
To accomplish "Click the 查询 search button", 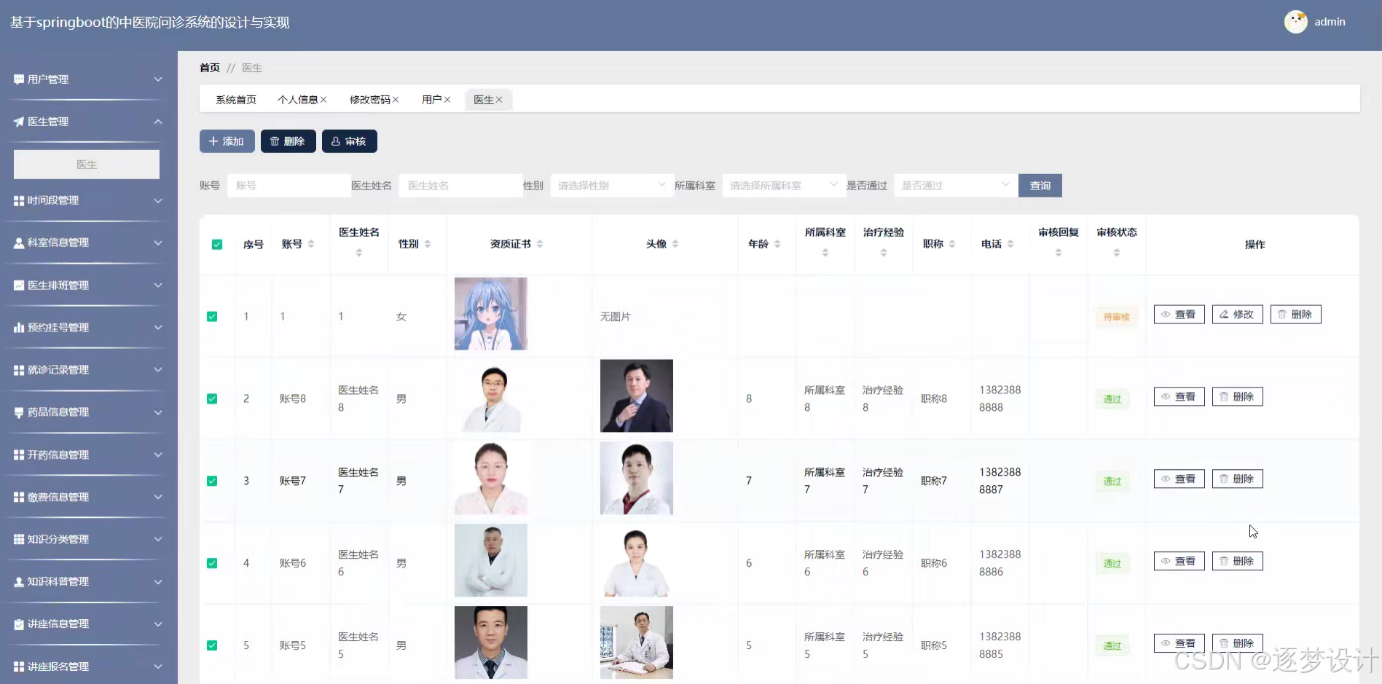I will coord(1040,186).
